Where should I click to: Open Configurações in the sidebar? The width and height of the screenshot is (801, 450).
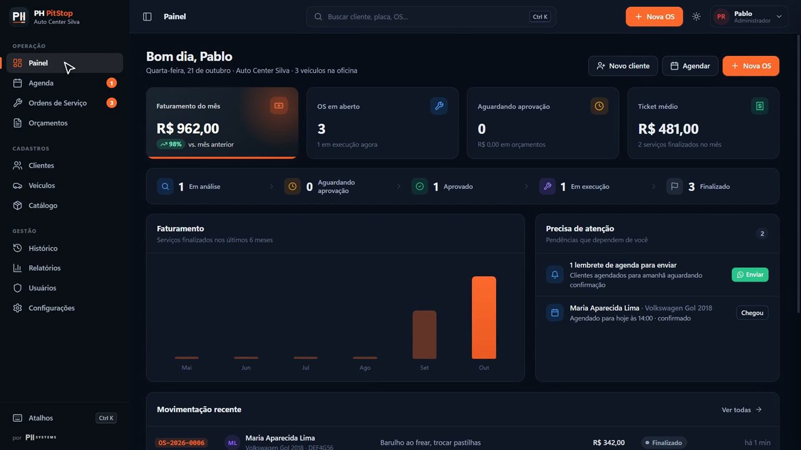click(65, 308)
